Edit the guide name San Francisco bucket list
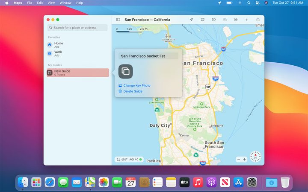Screen dimensions: 308x192 (x=148, y=56)
